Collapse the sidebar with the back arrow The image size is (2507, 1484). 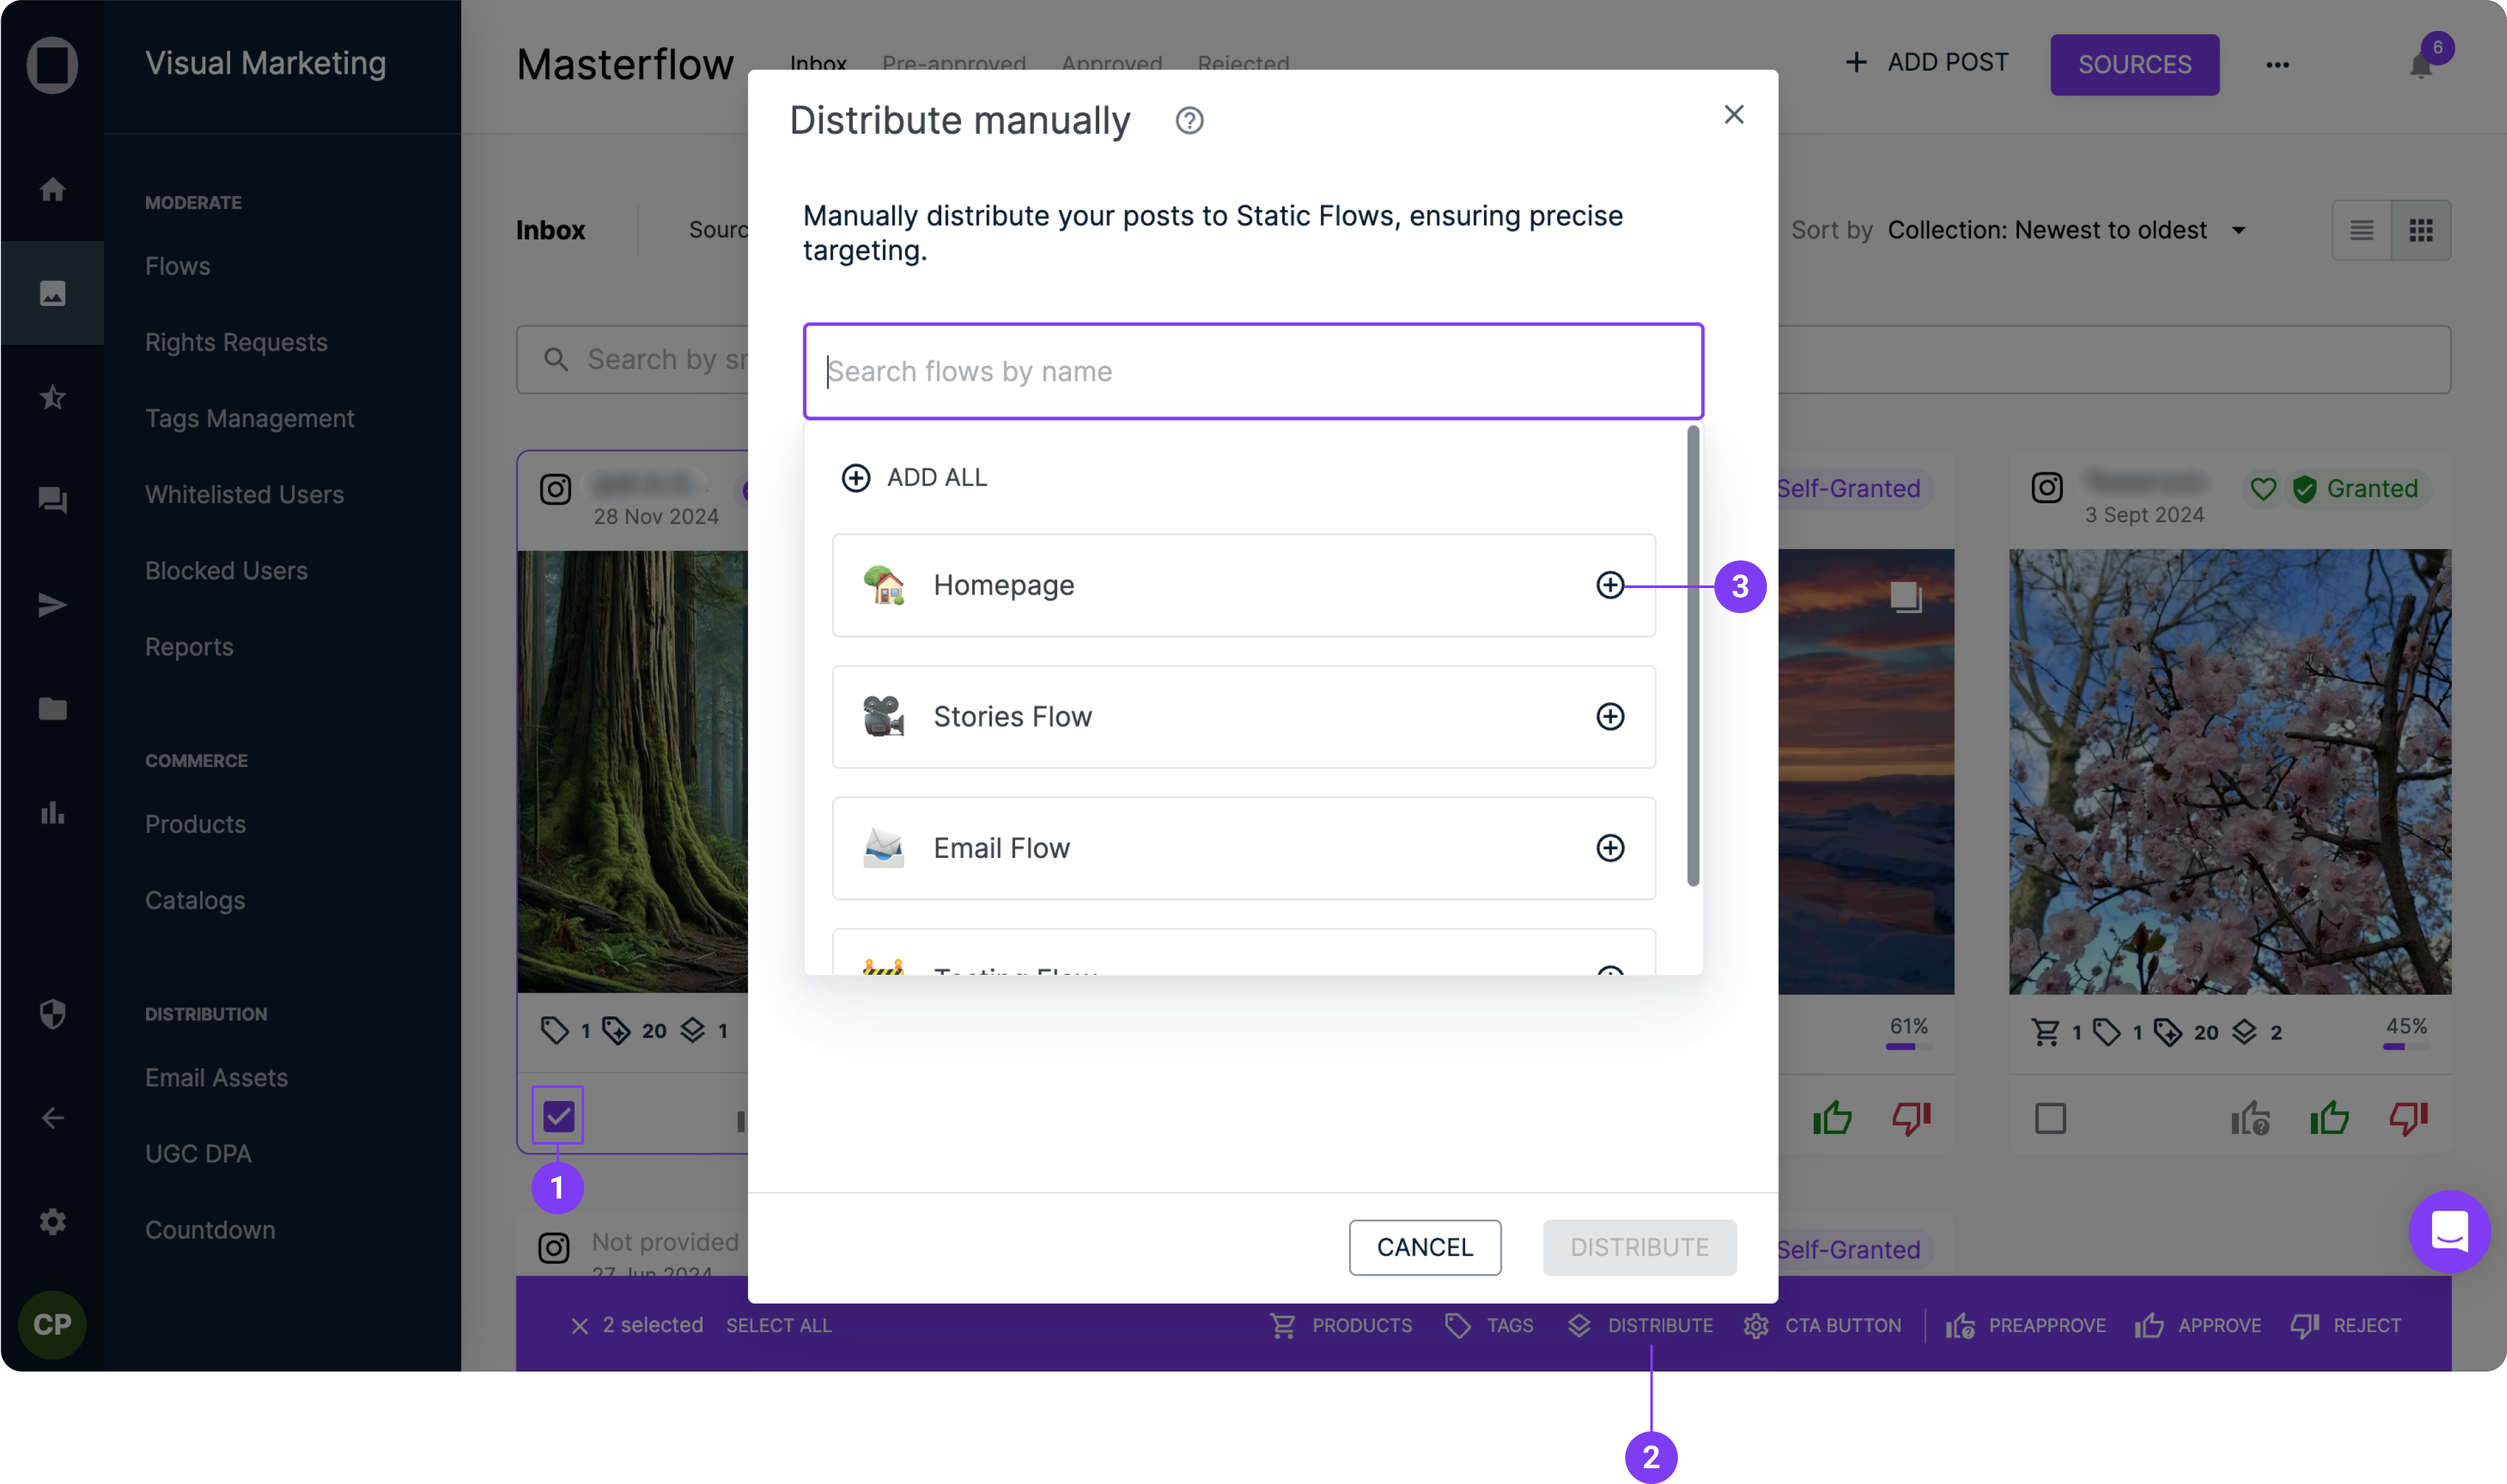pyautogui.click(x=52, y=1118)
